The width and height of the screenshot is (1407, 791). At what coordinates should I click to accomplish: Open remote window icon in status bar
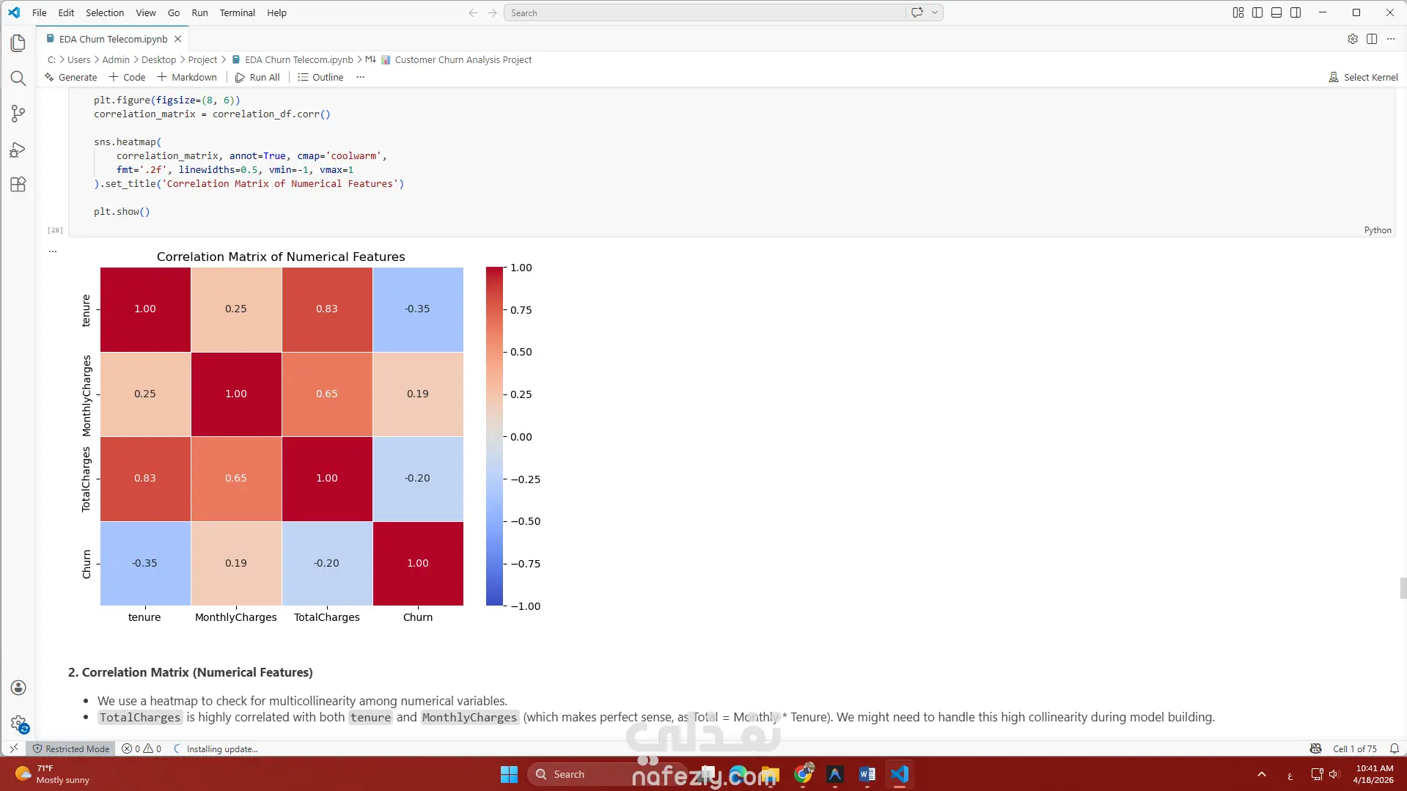14,748
